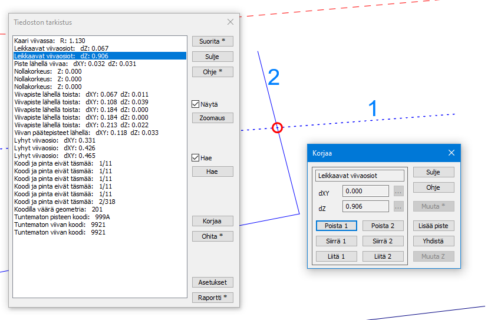Generate report with Raportti * button
Screen dimensions: 491x320
coord(212,298)
